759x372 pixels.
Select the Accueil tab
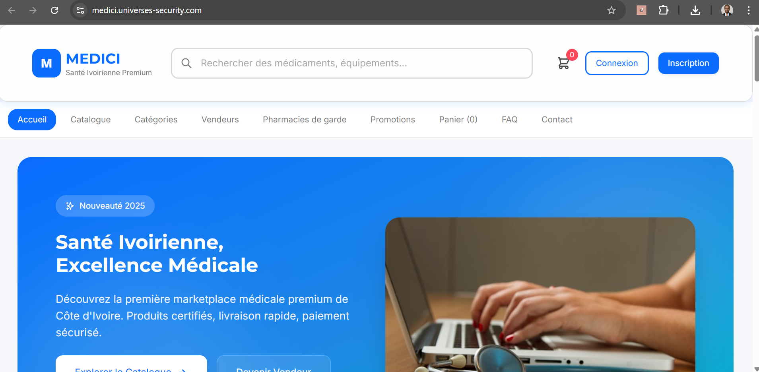(32, 120)
